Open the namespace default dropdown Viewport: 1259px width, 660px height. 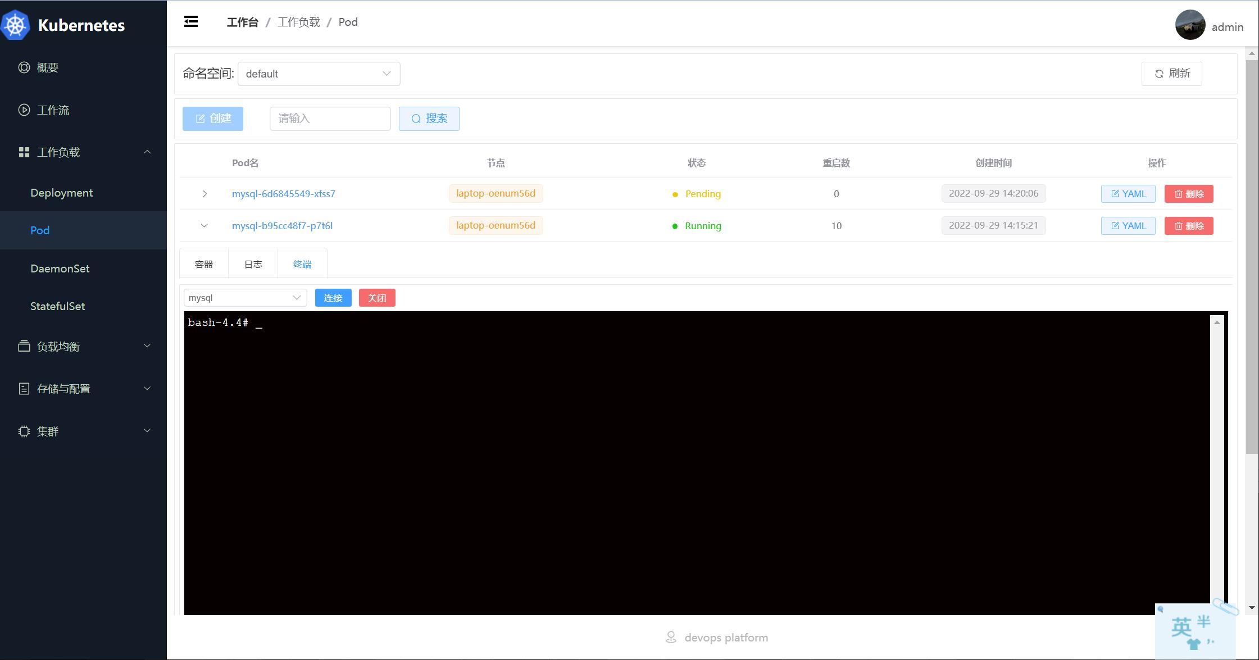[319, 74]
